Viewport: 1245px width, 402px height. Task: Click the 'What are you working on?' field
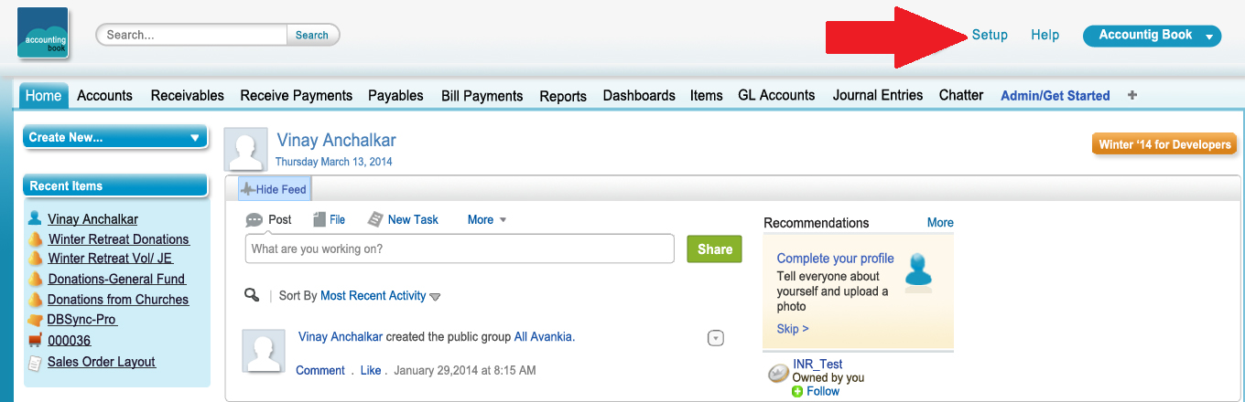[x=460, y=249]
